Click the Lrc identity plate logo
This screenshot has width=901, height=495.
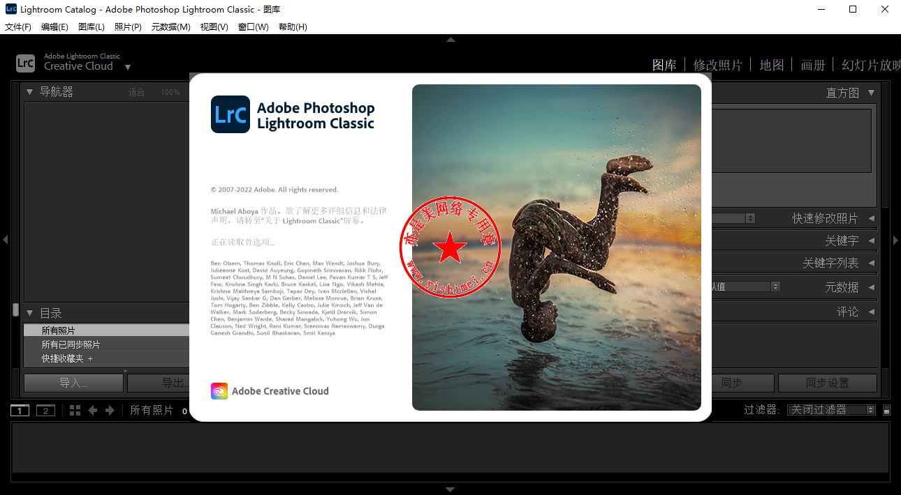tap(25, 63)
